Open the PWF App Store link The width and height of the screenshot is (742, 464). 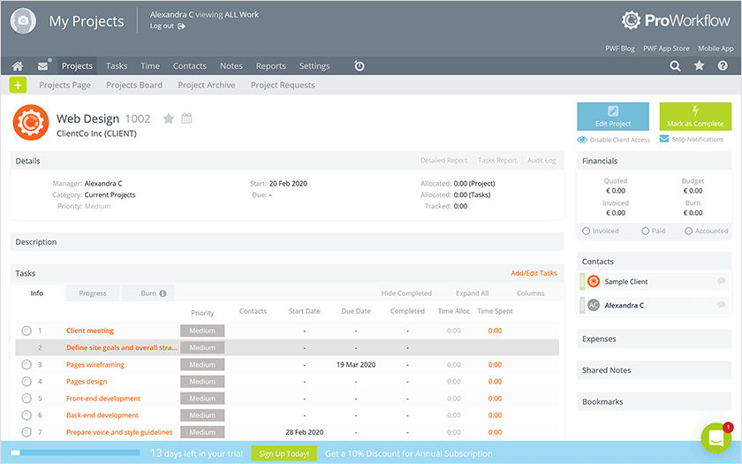pos(666,49)
